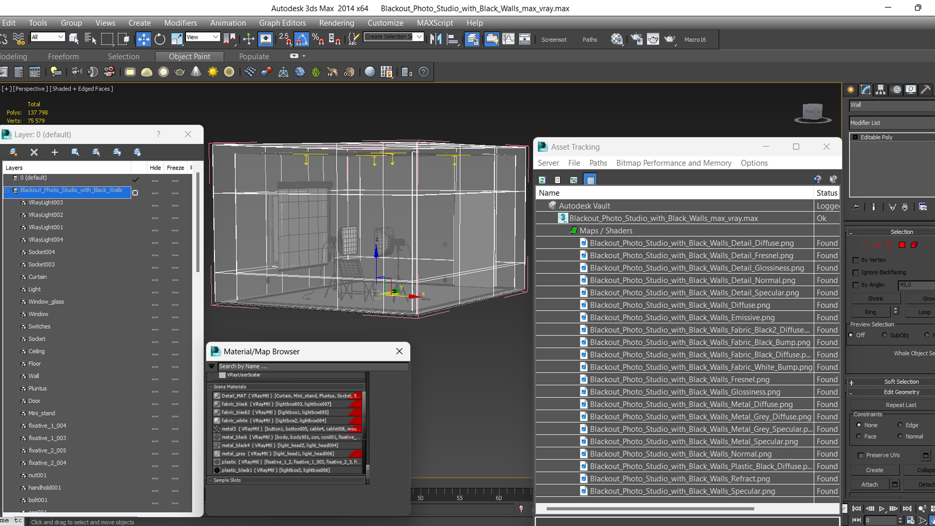Screen dimensions: 935x526
Task: Open the Modify panel tab
Action: coord(866,90)
